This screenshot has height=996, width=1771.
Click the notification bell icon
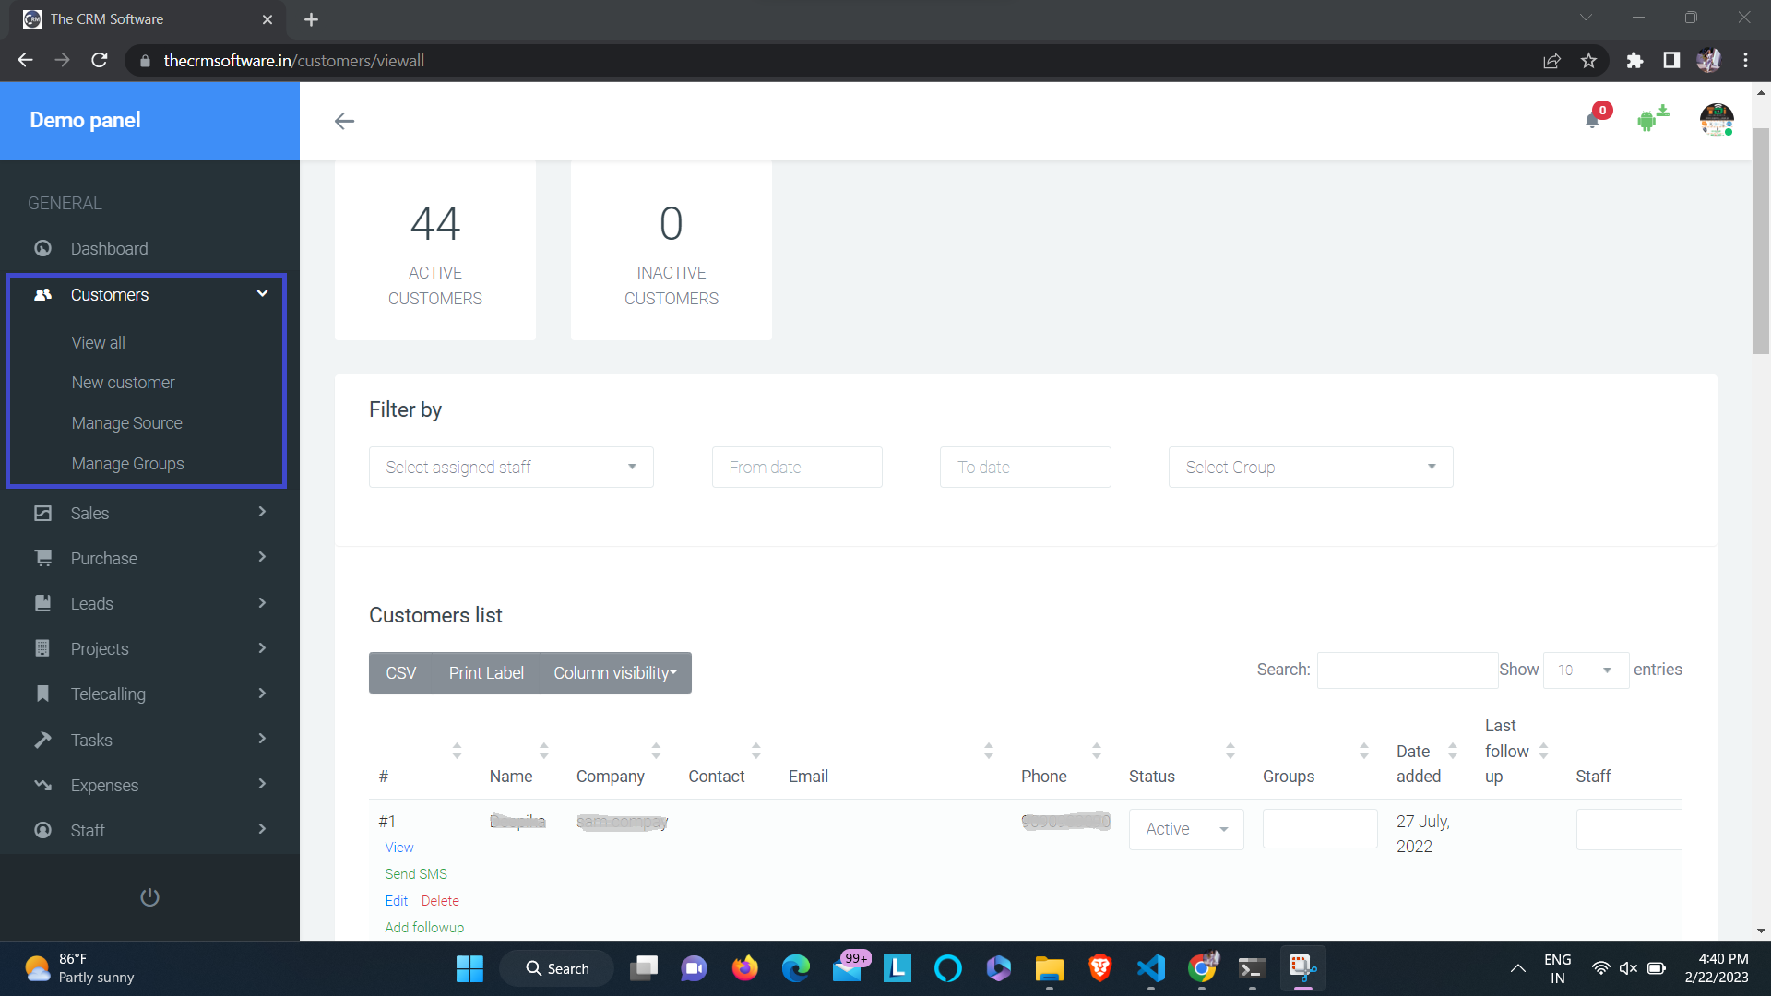pos(1592,120)
